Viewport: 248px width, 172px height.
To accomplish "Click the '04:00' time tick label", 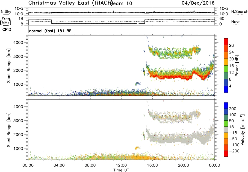I will pyautogui.click(x=59, y=165).
